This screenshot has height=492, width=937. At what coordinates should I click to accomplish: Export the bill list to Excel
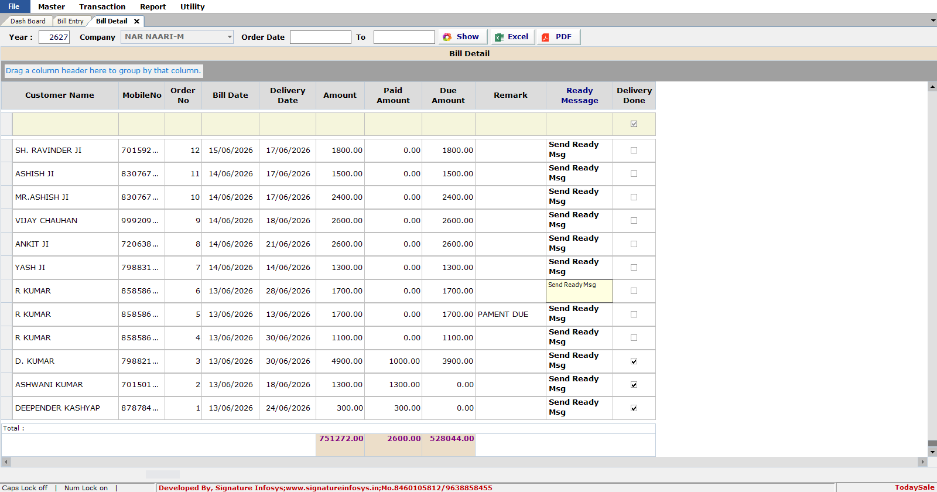(512, 37)
